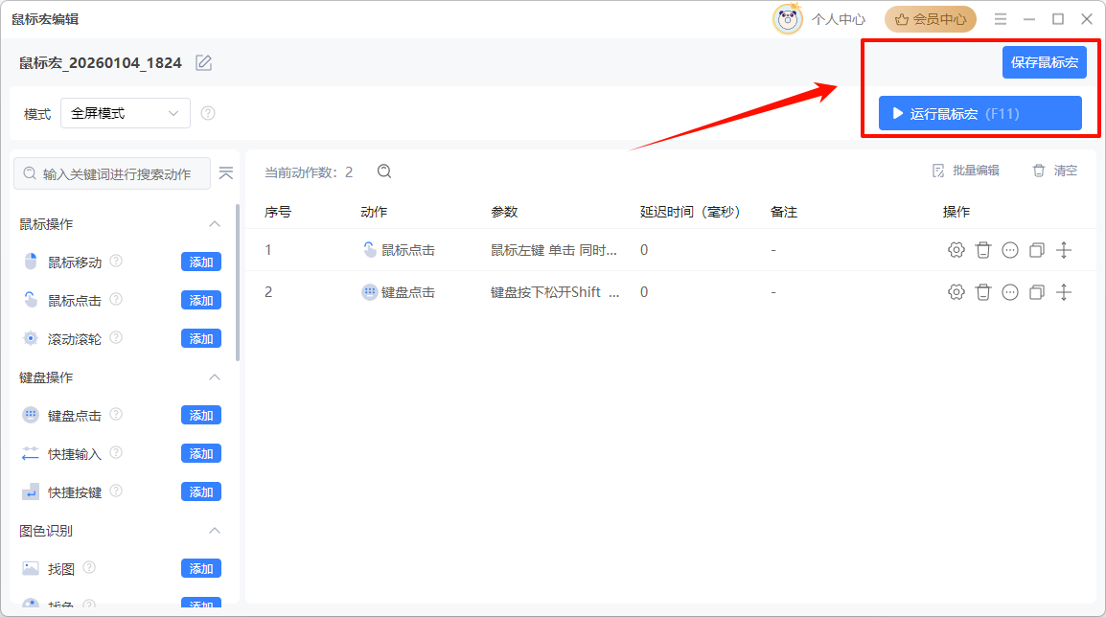1106x617 pixels.
Task: Collapse all categories icon beside the search box
Action: point(226,173)
